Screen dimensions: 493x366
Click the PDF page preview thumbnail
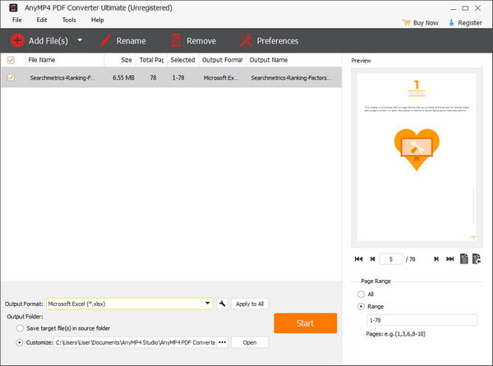point(417,158)
